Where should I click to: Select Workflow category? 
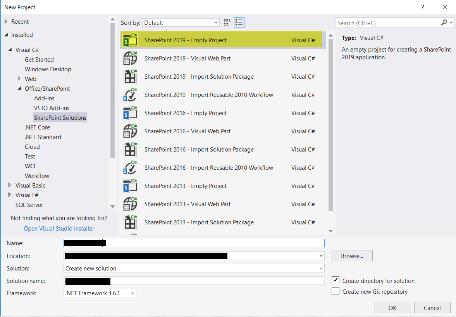coord(37,176)
